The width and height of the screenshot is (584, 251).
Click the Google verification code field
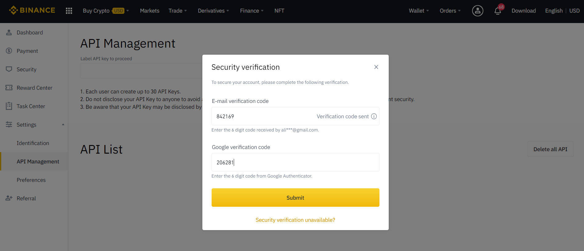295,162
